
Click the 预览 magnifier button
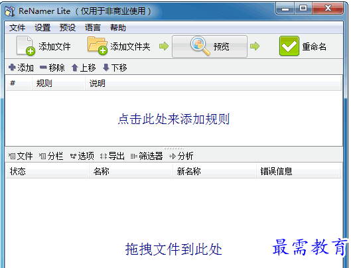210,46
